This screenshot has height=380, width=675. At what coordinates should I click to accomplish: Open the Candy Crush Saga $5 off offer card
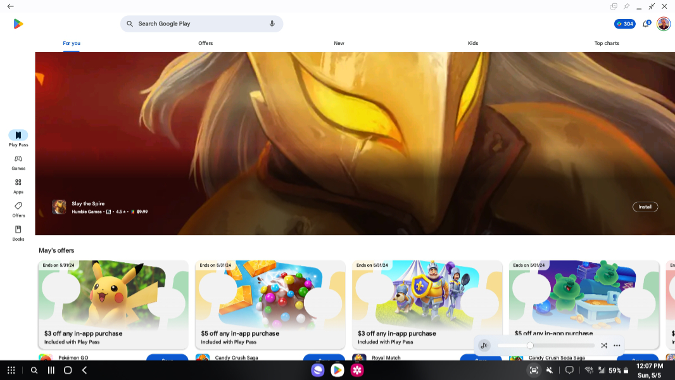(x=270, y=304)
